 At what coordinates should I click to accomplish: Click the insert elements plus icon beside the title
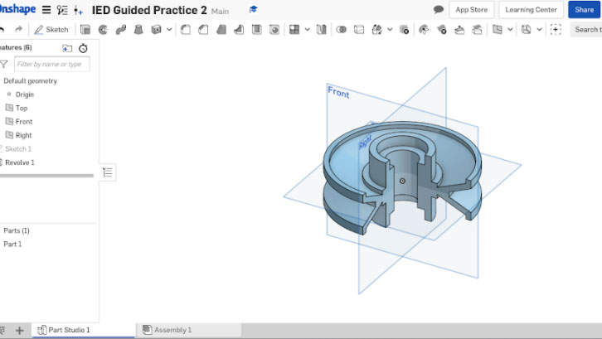tap(78, 11)
